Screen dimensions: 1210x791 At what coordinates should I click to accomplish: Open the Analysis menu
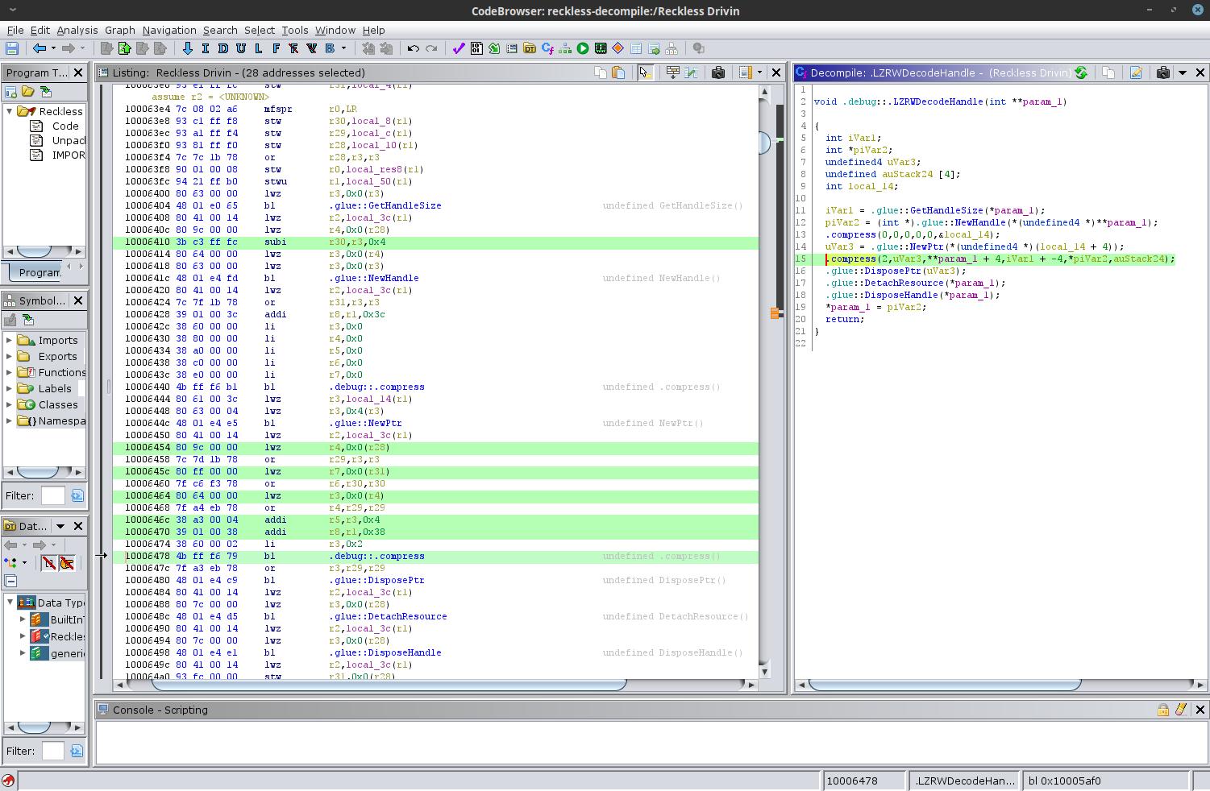77,30
